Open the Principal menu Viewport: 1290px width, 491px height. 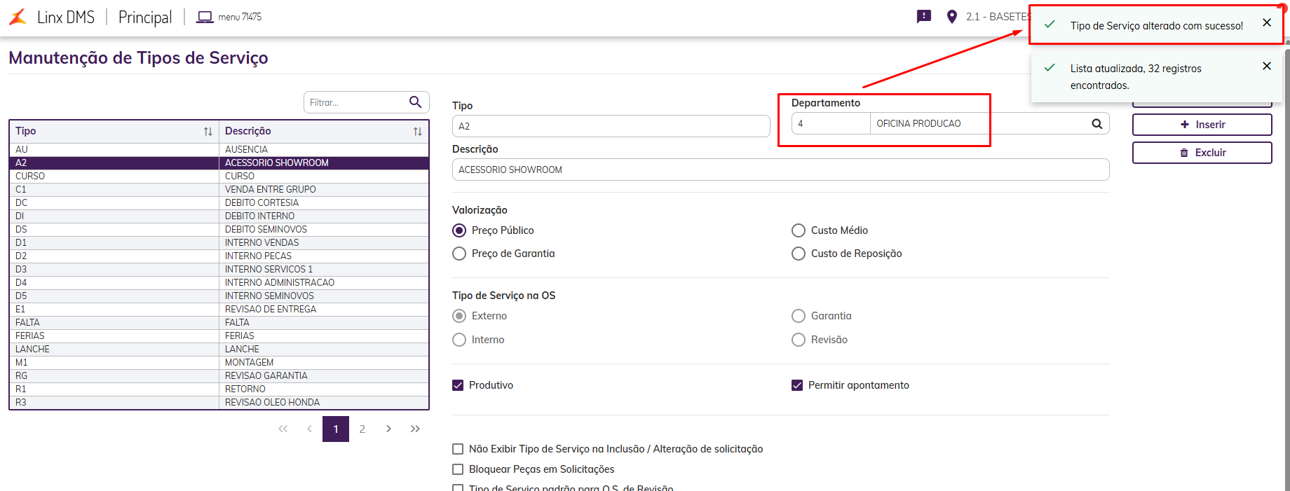click(145, 17)
